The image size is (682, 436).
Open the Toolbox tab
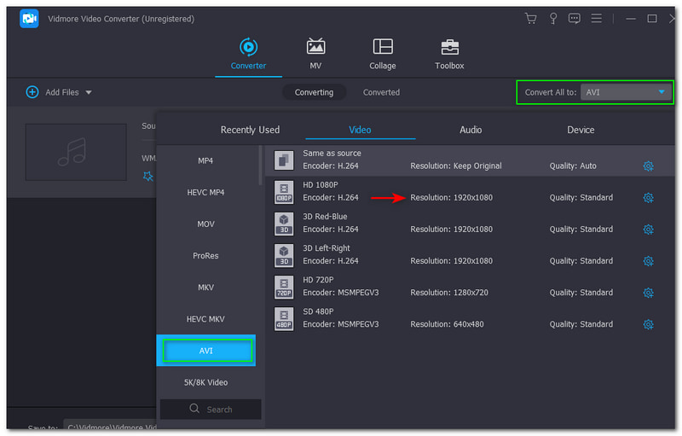tap(449, 54)
